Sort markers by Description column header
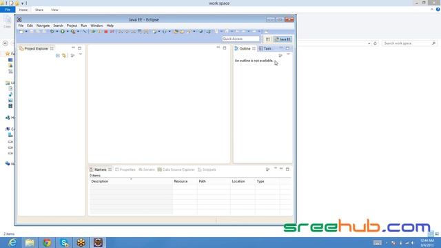The height and width of the screenshot is (248, 441). tap(131, 181)
